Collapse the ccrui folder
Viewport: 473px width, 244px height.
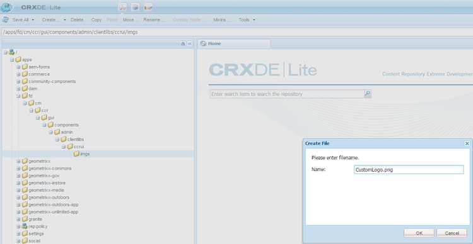click(x=64, y=147)
